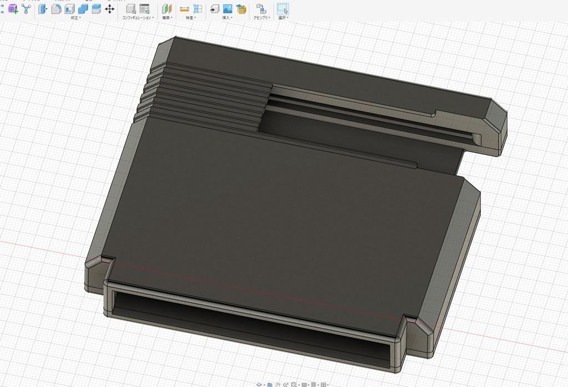Click the orbit icon in navigation bar
Screen dimensions: 568x387
(259, 384)
